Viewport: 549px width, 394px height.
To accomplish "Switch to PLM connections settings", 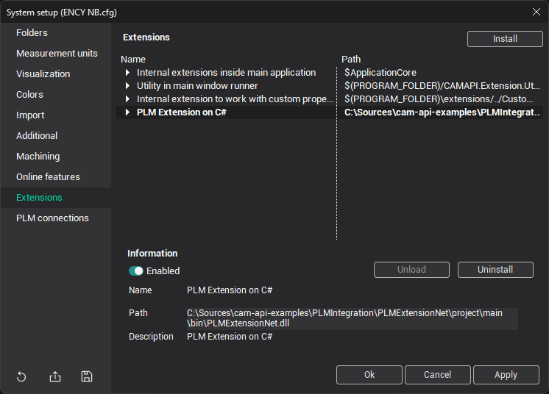I will [x=52, y=218].
